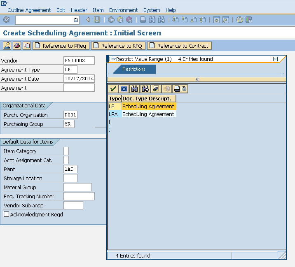
Task: Open Customize Local Layout icon
Action: click(249, 20)
